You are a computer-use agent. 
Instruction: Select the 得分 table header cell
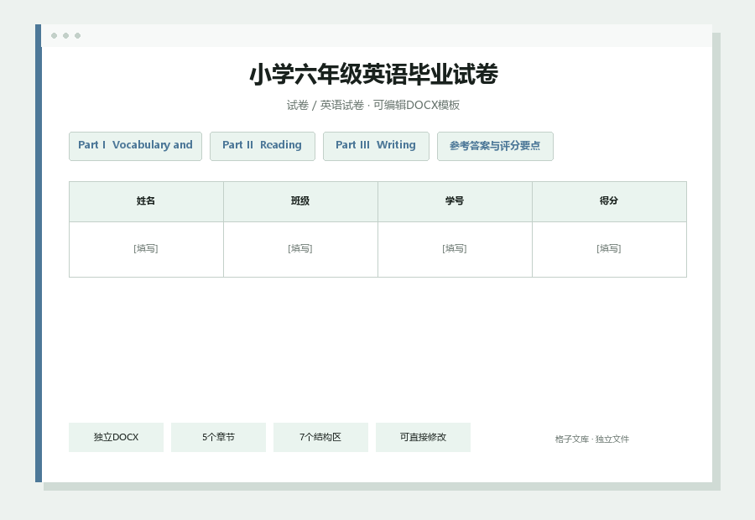609,201
